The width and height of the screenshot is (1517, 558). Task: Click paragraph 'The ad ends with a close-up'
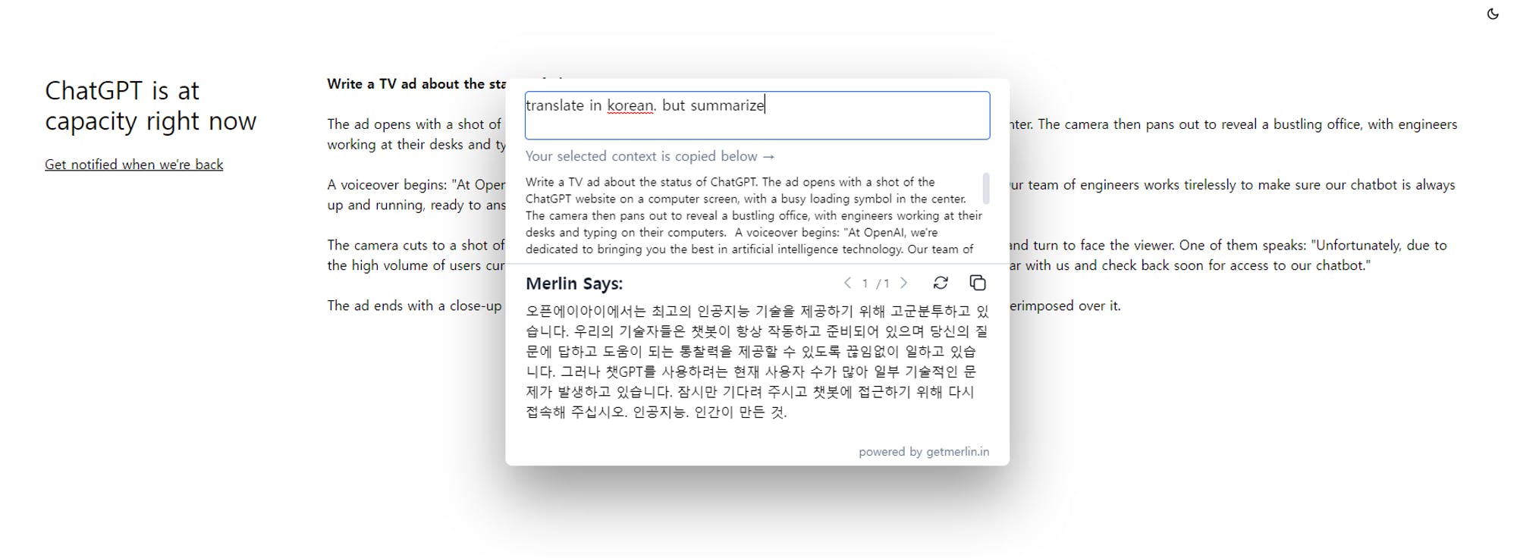[x=415, y=306]
